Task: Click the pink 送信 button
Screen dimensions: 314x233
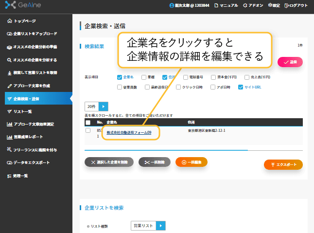Action: 290,62
